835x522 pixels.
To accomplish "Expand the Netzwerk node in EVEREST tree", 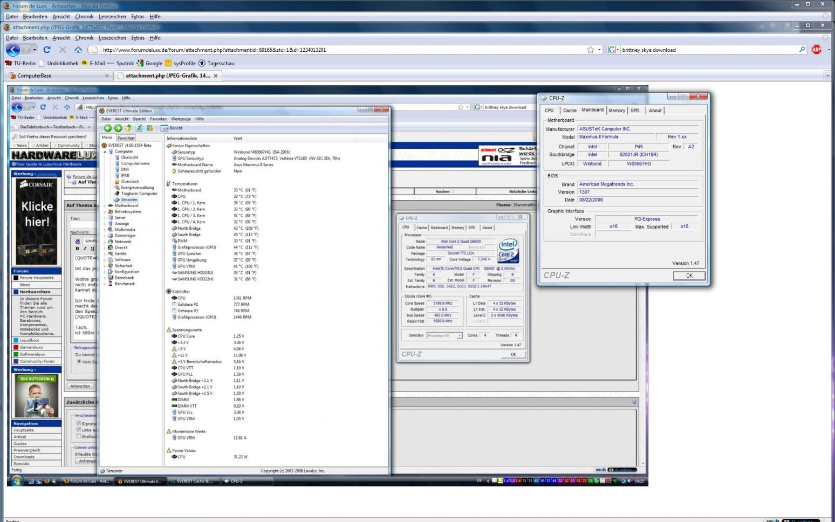I will (106, 242).
